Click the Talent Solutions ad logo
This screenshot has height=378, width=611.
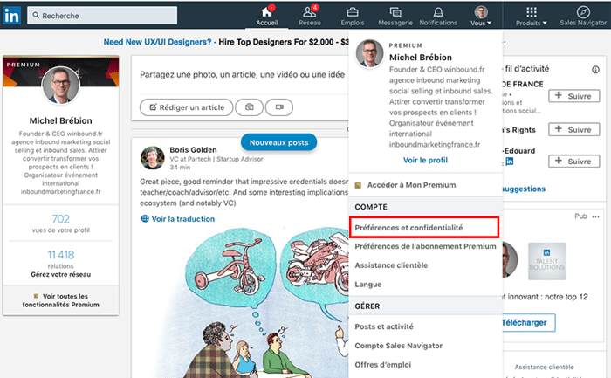546,261
